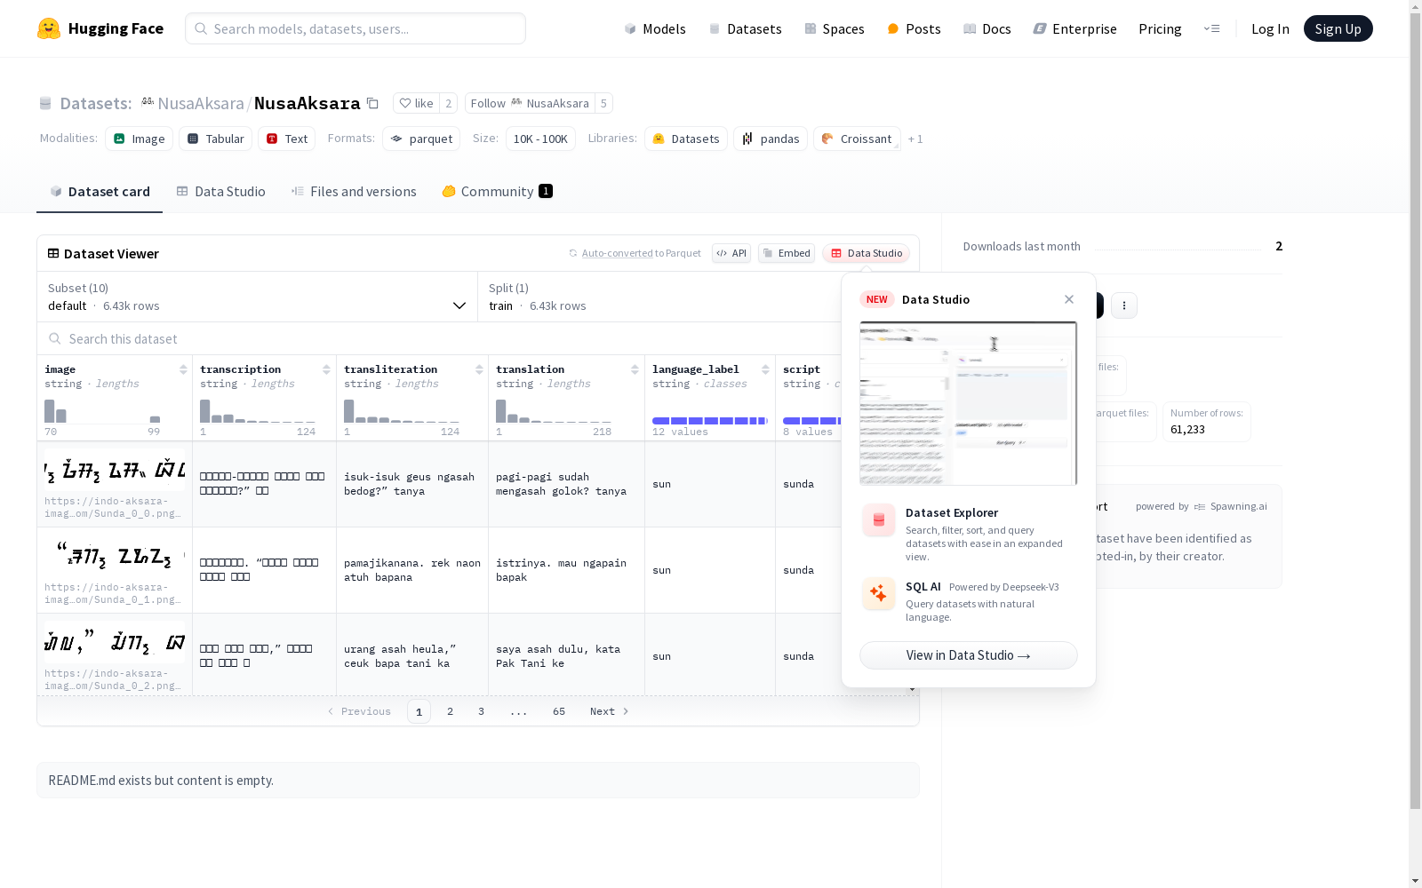
Task: Click the pandas library tag
Action: tap(771, 139)
